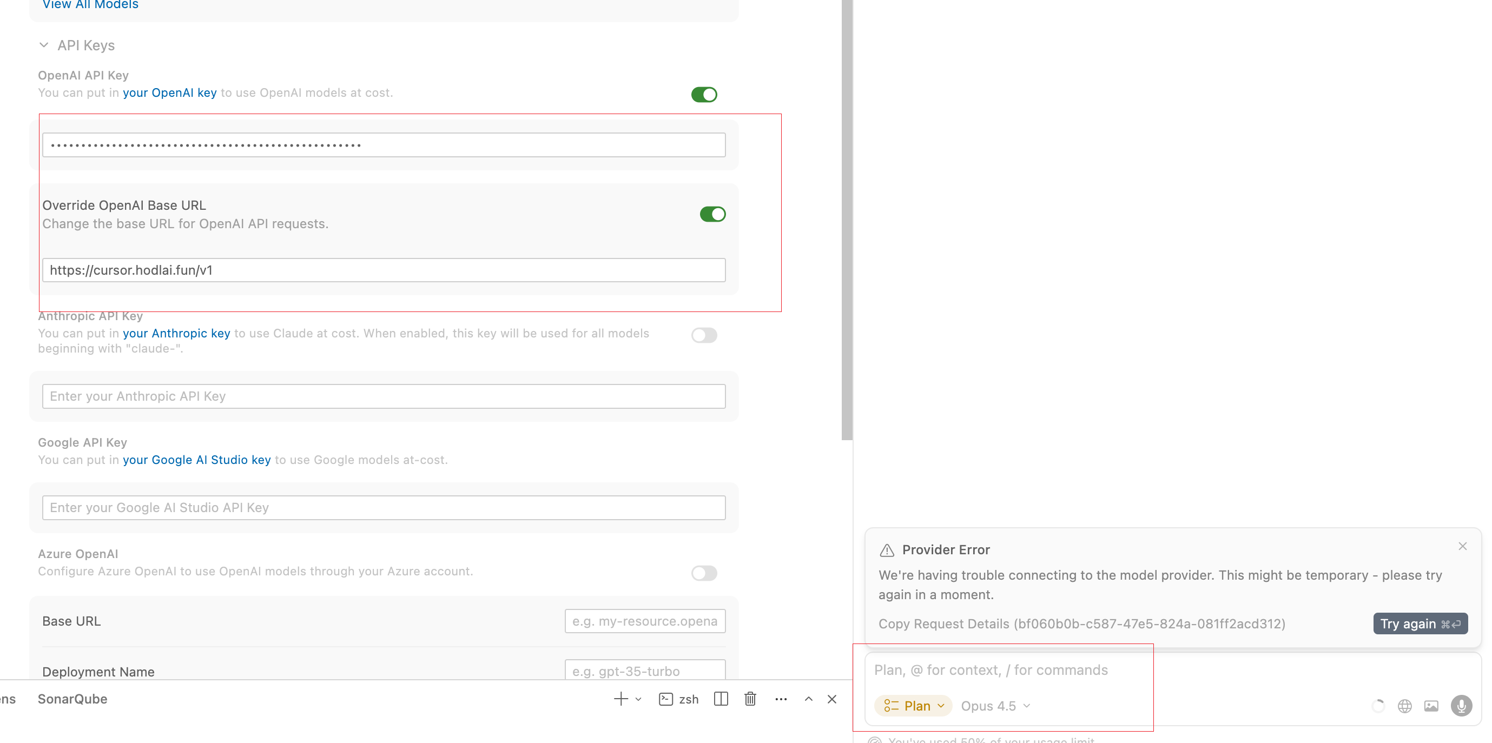1492x743 pixels.
Task: Add new terminal with the plus icon
Action: tap(620, 699)
